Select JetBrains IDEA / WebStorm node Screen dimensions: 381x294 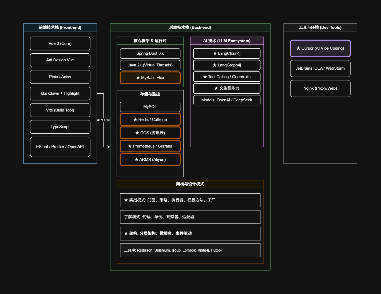coord(320,69)
